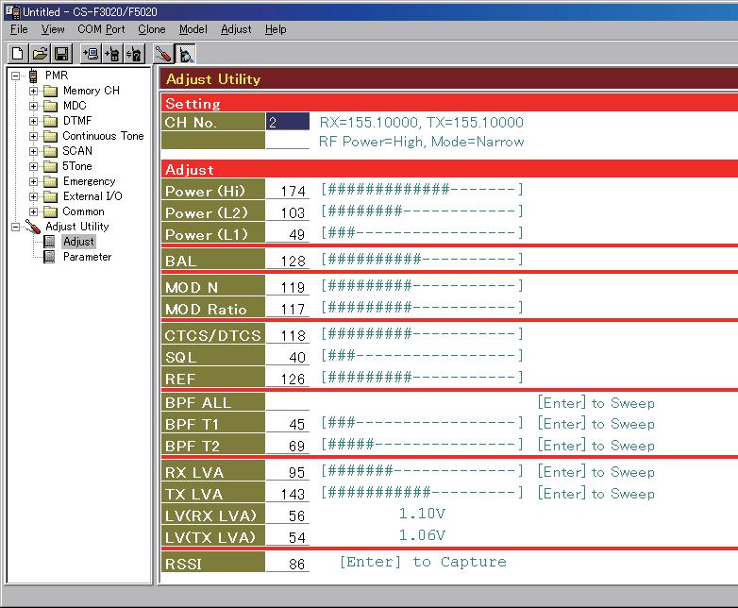Expand the Continuous Tone tree node
Screen dimensions: 738x608
click(x=33, y=136)
